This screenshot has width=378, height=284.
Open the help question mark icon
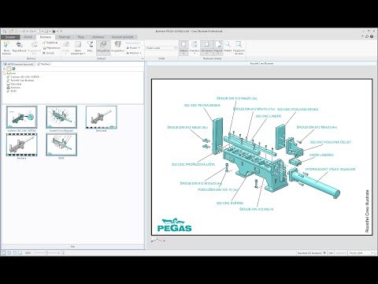point(372,36)
